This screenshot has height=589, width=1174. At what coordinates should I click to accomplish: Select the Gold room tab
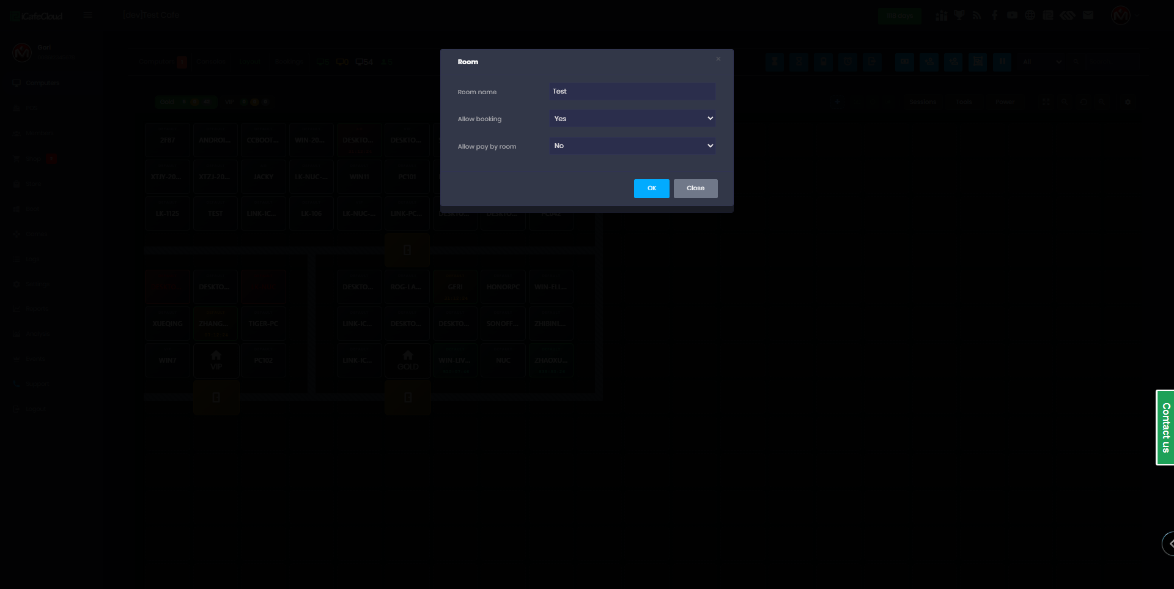pyautogui.click(x=186, y=102)
